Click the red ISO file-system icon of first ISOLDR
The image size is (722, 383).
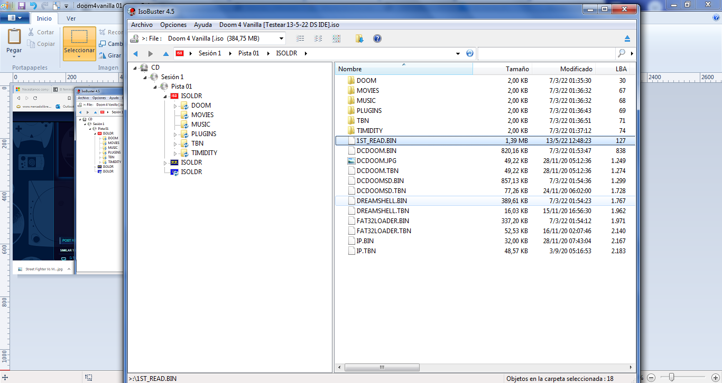[x=174, y=96]
